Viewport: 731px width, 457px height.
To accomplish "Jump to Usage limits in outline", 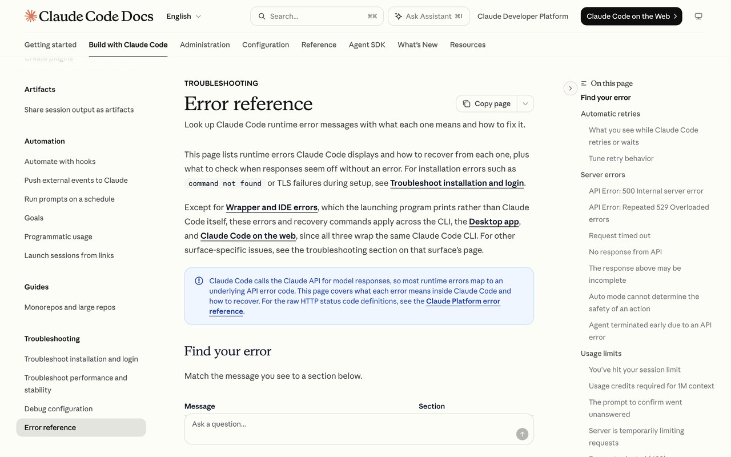I will pos(601,354).
